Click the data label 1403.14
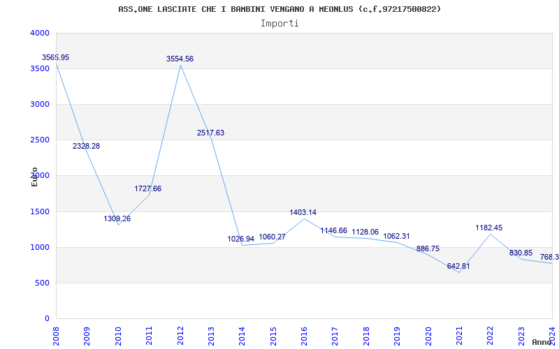Viewport: 559px width, 349px height. point(303,213)
